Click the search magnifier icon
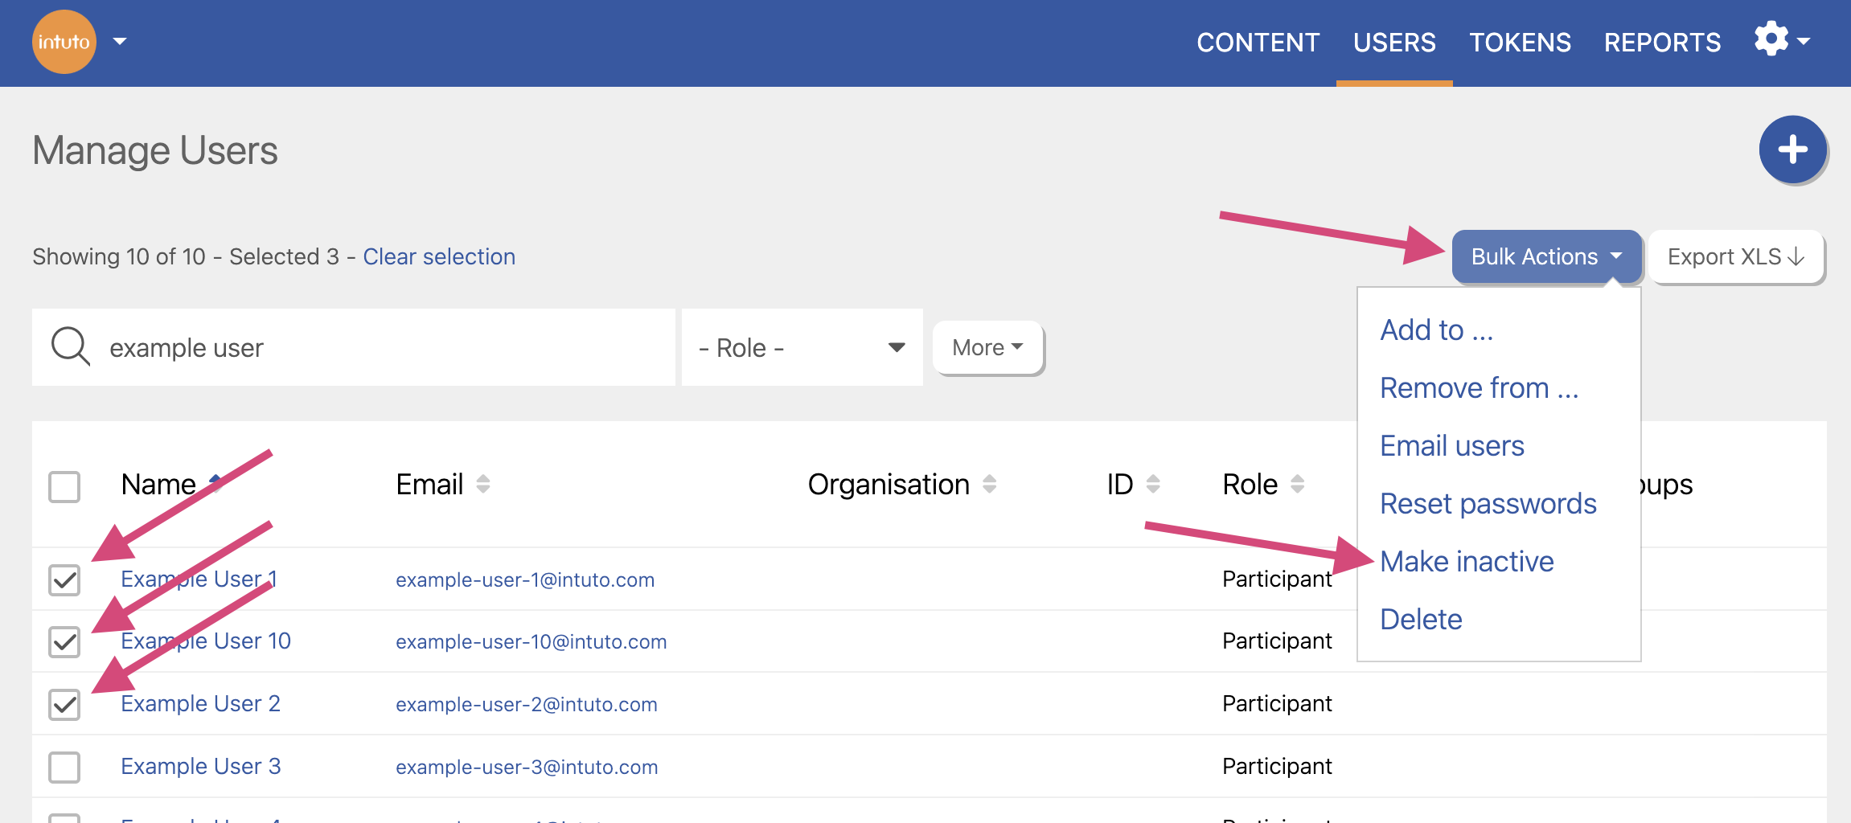The width and height of the screenshot is (1851, 823). pyautogui.click(x=71, y=347)
